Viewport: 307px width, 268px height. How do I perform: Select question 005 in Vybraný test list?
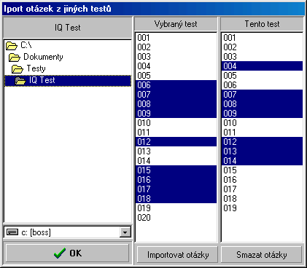pyautogui.click(x=176, y=76)
